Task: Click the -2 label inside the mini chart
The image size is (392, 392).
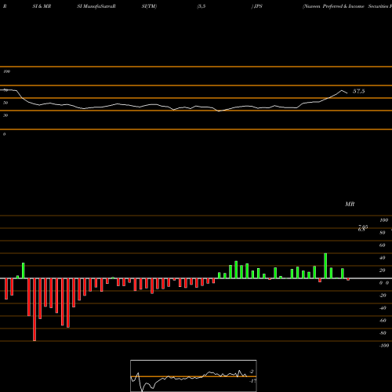Action: (251, 372)
